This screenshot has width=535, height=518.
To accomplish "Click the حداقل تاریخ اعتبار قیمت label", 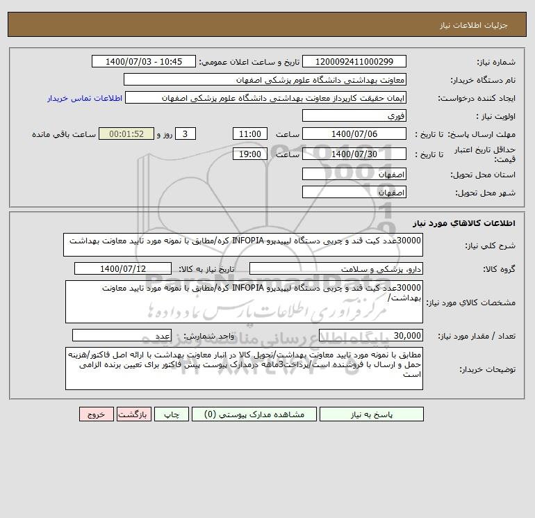I will (484, 154).
